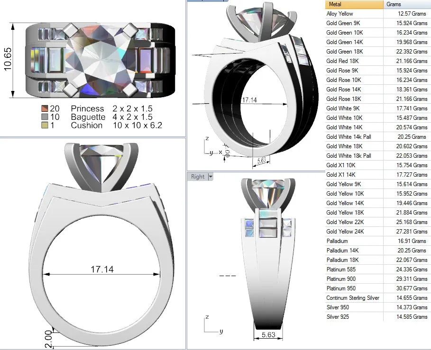Select the Gold Yellow 24K row
Viewport: 431px width, 350px height.
click(378, 232)
